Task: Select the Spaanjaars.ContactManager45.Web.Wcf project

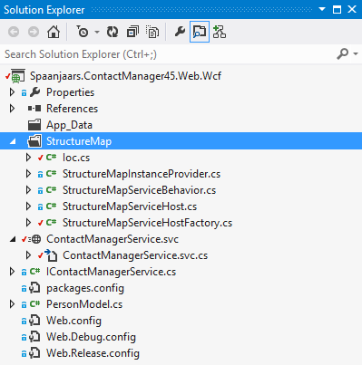Action: pyautogui.click(x=125, y=76)
